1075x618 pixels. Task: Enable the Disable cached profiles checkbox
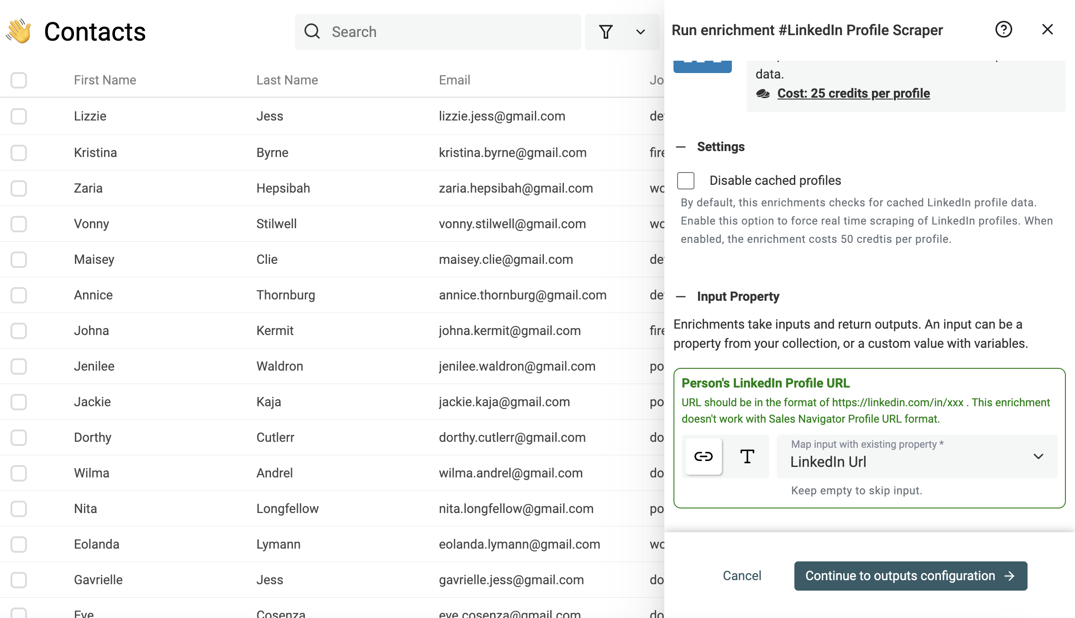point(685,180)
